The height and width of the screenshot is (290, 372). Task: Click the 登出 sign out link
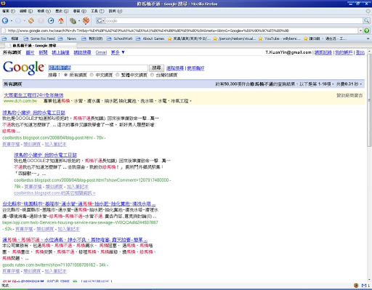point(360,52)
